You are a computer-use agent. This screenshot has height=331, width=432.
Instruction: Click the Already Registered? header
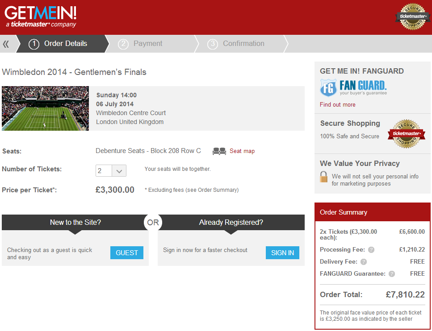(231, 222)
